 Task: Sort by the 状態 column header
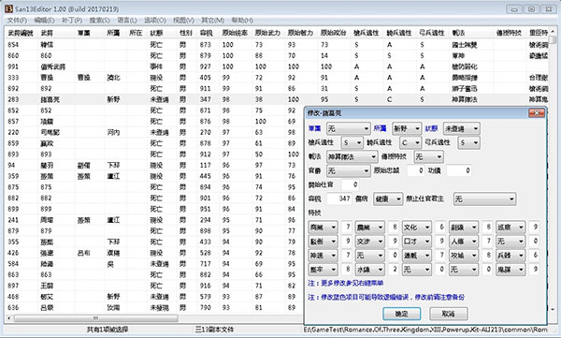click(x=156, y=33)
